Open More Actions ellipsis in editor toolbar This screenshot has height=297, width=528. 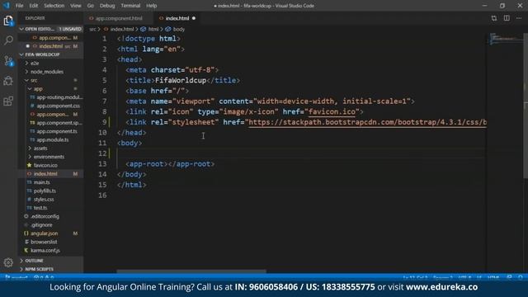[x=519, y=18]
